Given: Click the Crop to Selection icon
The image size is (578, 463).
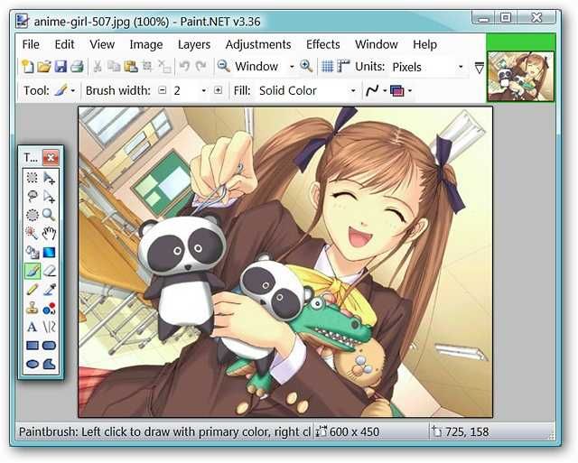Looking at the screenshot, I should click(147, 67).
